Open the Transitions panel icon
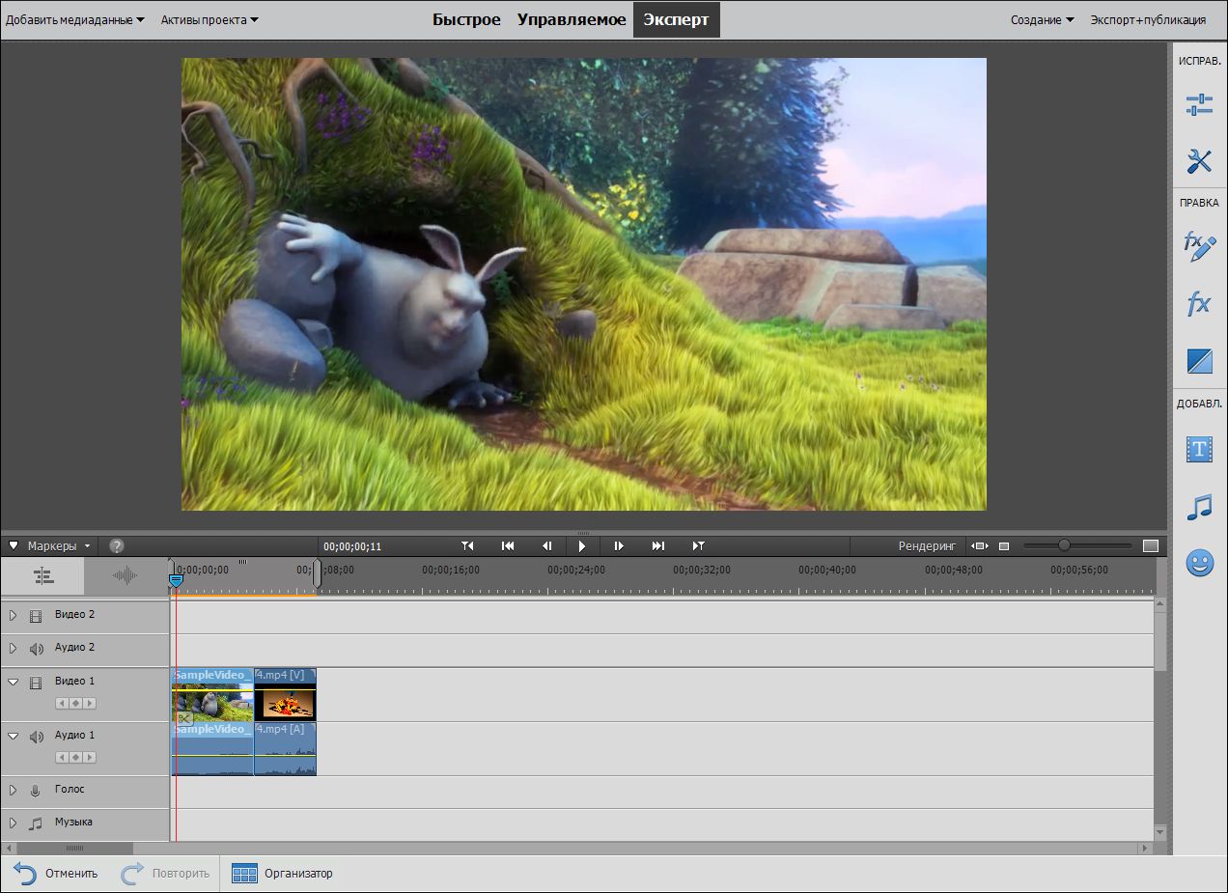Viewport: 1228px width, 893px height. point(1199,362)
